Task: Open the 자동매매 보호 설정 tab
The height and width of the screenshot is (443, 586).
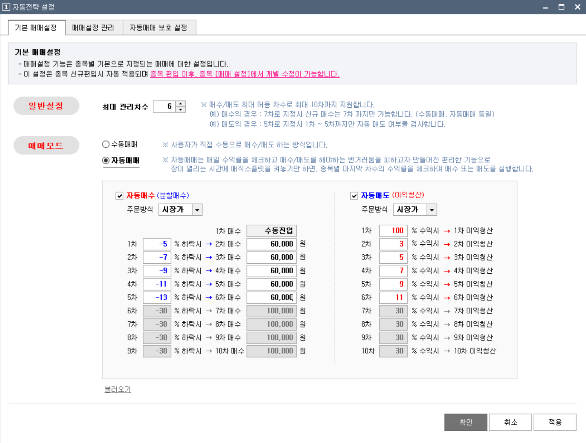Action: (x=159, y=28)
